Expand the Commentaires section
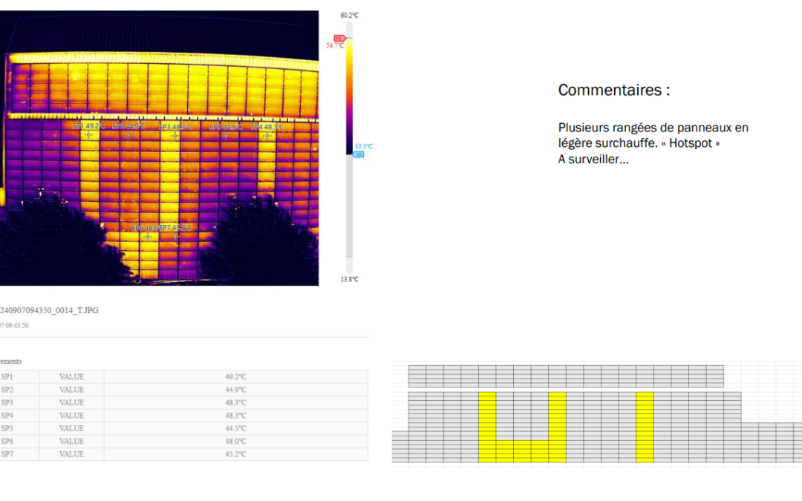 tap(613, 90)
